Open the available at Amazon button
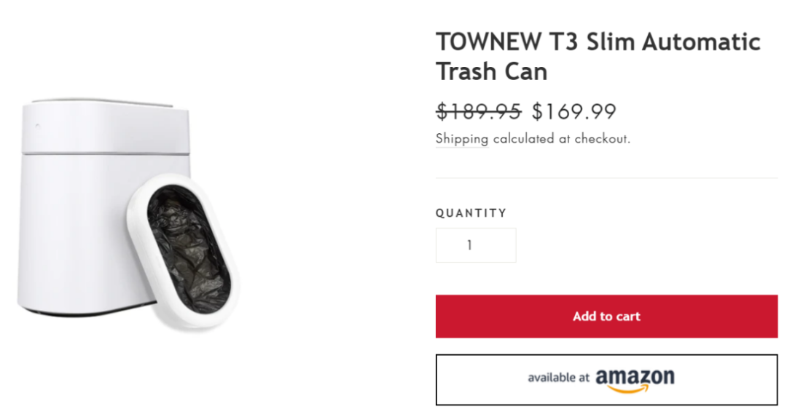 pos(606,380)
